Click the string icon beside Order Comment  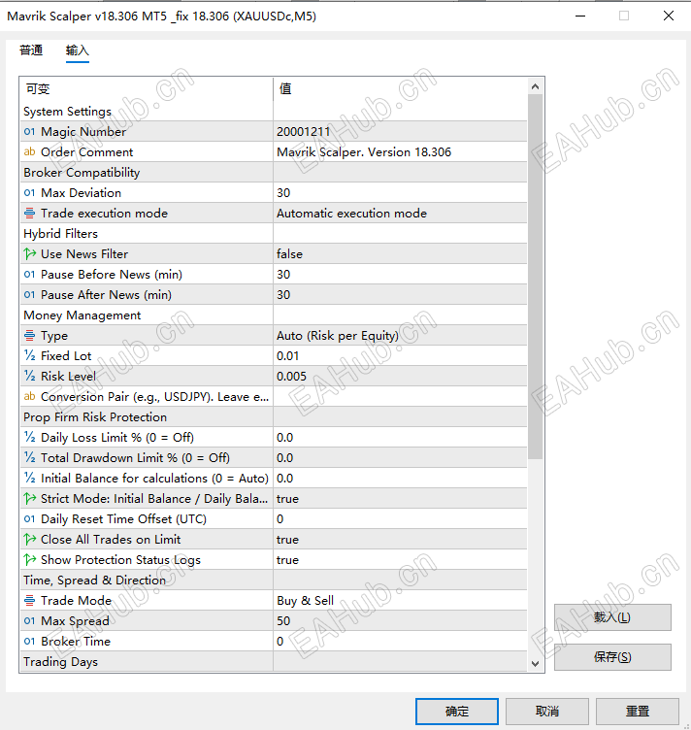[x=29, y=151]
